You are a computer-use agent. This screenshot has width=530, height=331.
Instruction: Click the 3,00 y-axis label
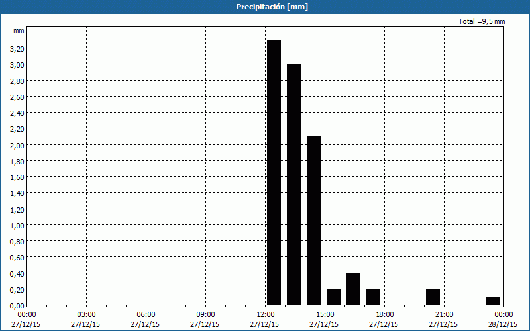click(x=17, y=65)
